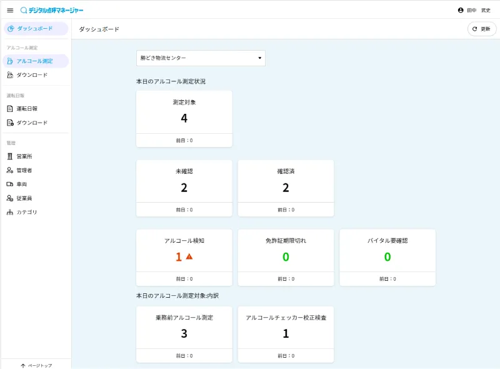The height and width of the screenshot is (369, 500).
Task: Click the ダッシュボード page title
Action: (99, 29)
